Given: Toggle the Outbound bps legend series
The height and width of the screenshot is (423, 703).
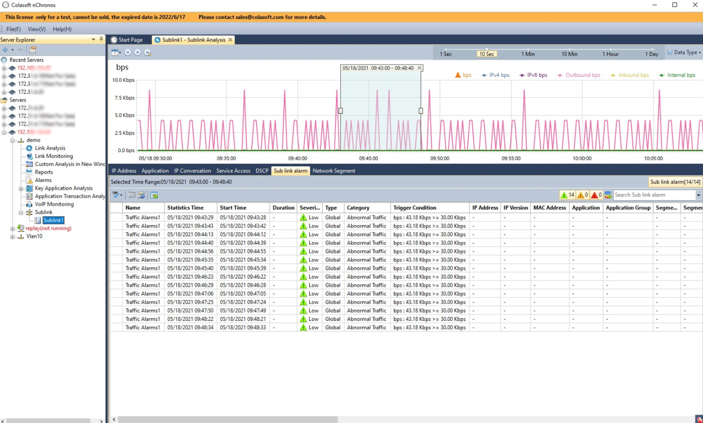Looking at the screenshot, I should coord(579,75).
